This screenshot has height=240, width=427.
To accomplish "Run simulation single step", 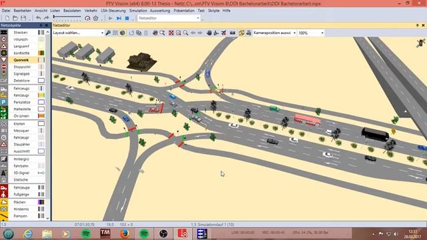I will click(x=119, y=18).
